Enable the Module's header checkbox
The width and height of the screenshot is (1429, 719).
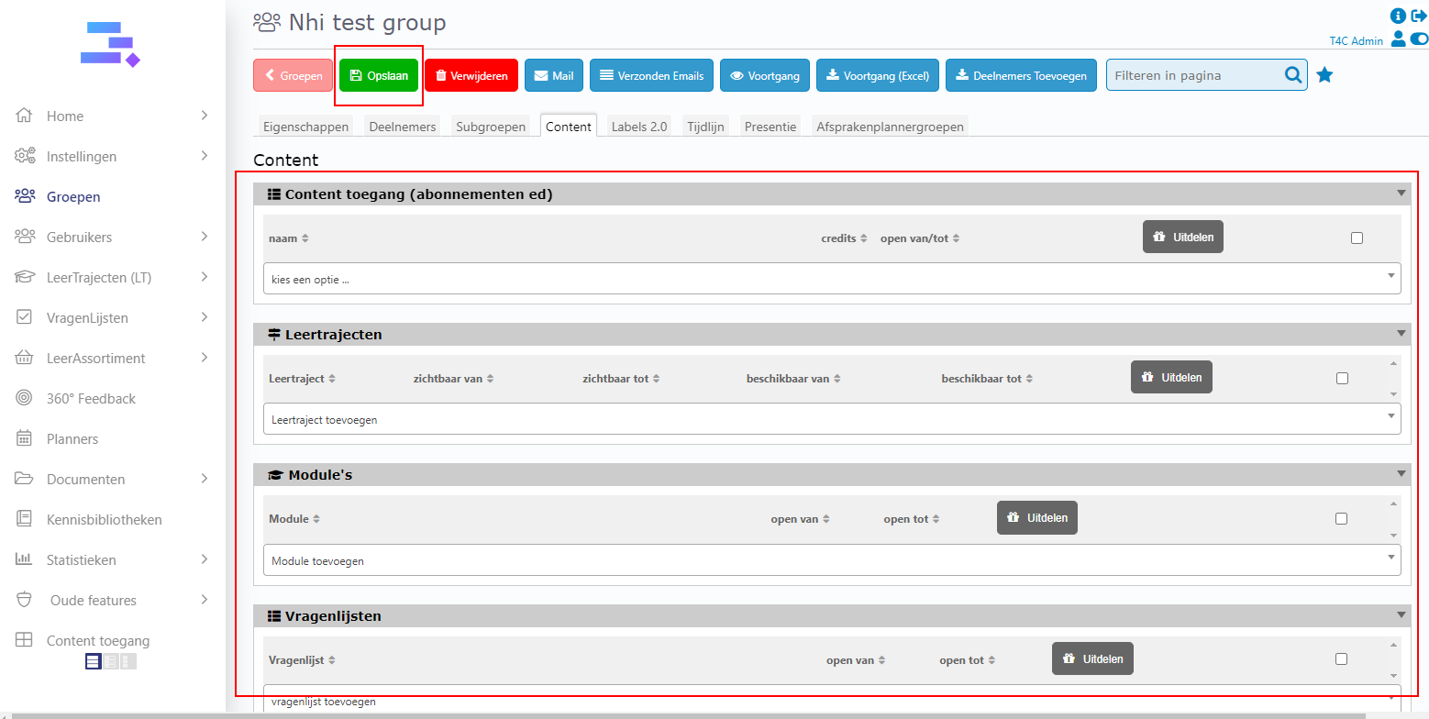click(1341, 518)
